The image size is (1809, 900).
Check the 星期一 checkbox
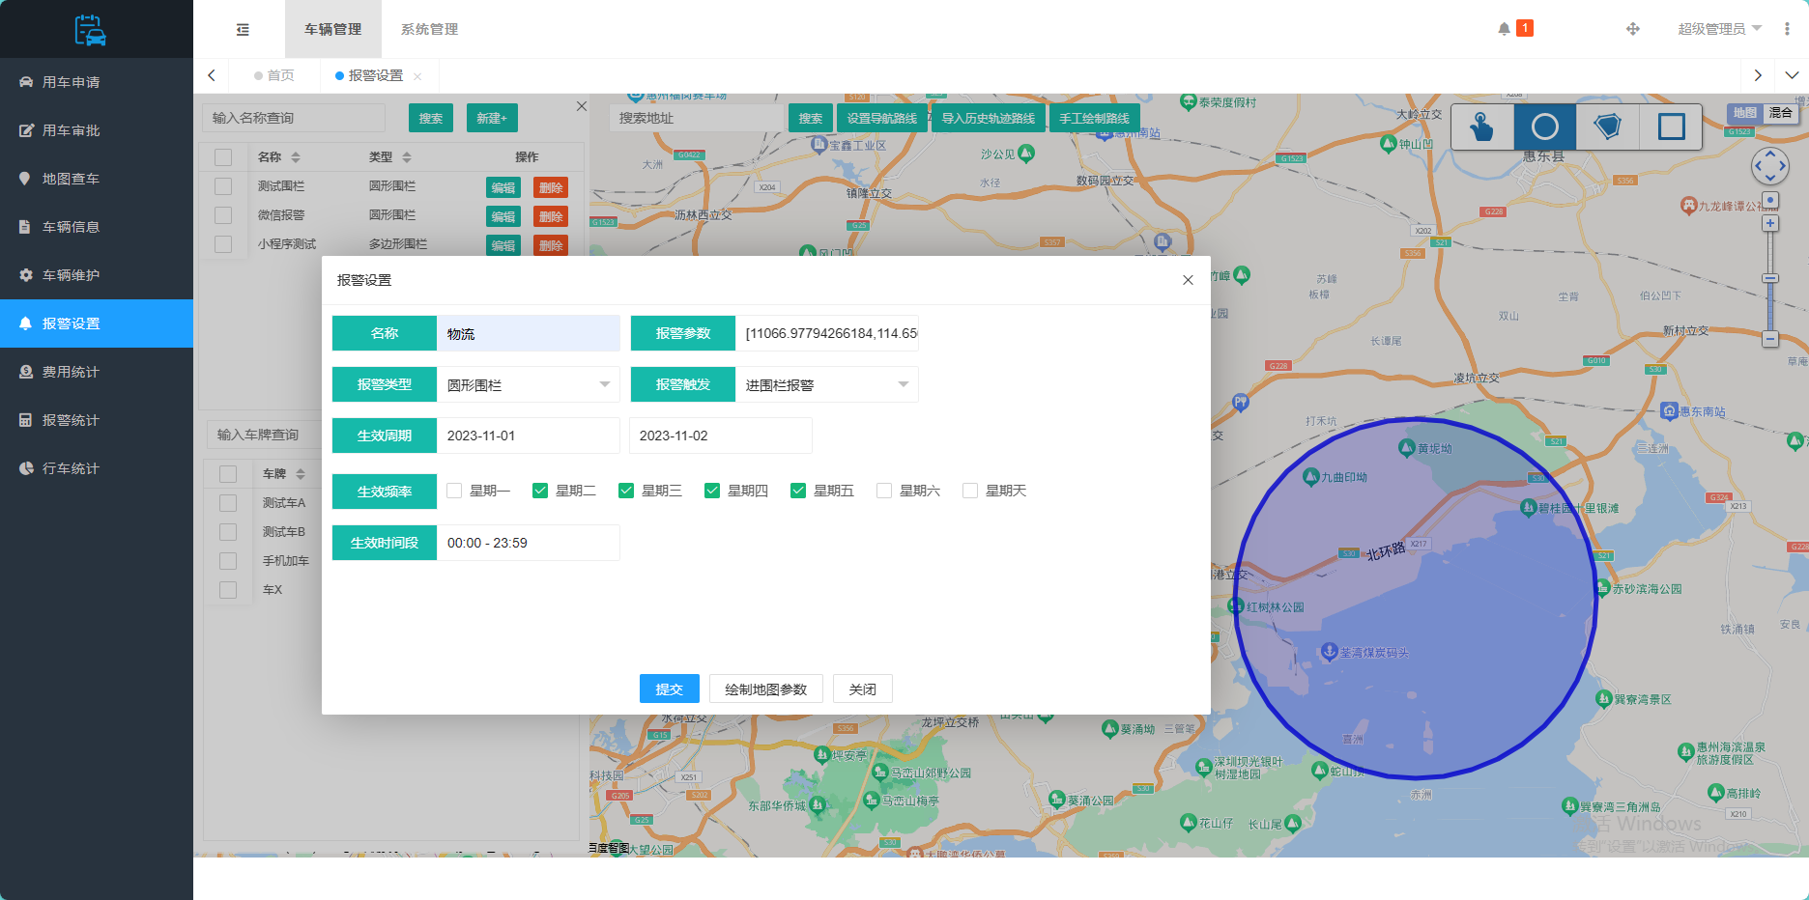click(454, 491)
